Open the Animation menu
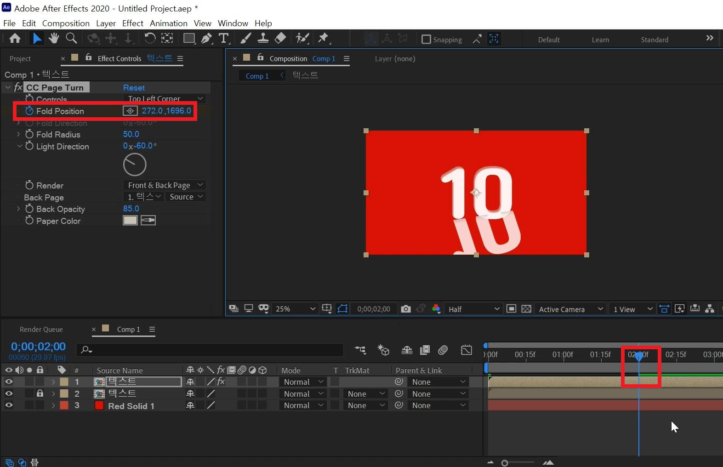723x467 pixels. (x=169, y=23)
